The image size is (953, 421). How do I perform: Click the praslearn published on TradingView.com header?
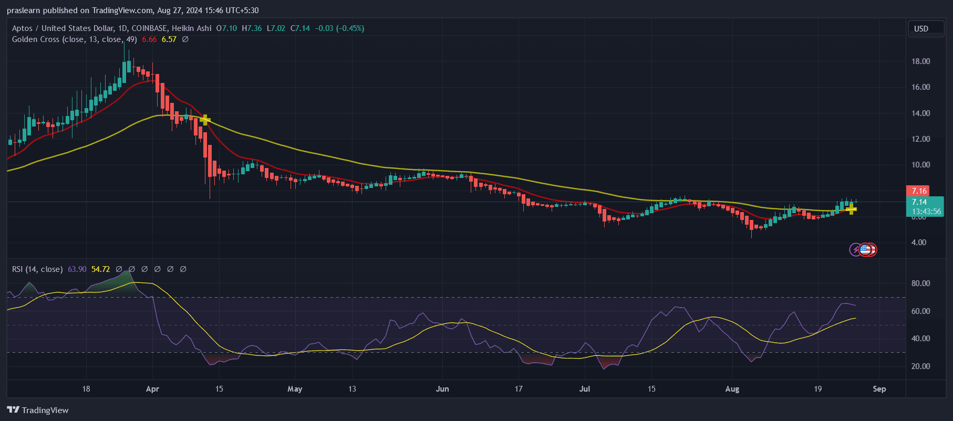[132, 10]
